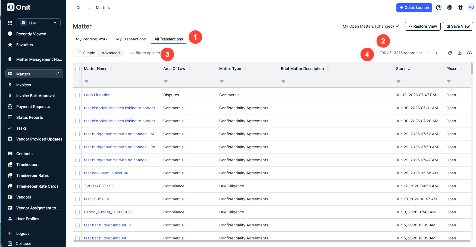Sort by the Matter Type column arrows

[x=245, y=69]
